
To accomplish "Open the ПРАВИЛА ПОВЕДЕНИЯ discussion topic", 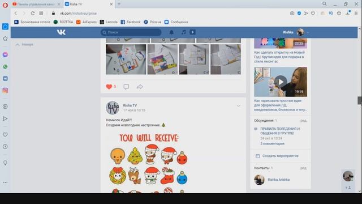I will click(280, 131).
